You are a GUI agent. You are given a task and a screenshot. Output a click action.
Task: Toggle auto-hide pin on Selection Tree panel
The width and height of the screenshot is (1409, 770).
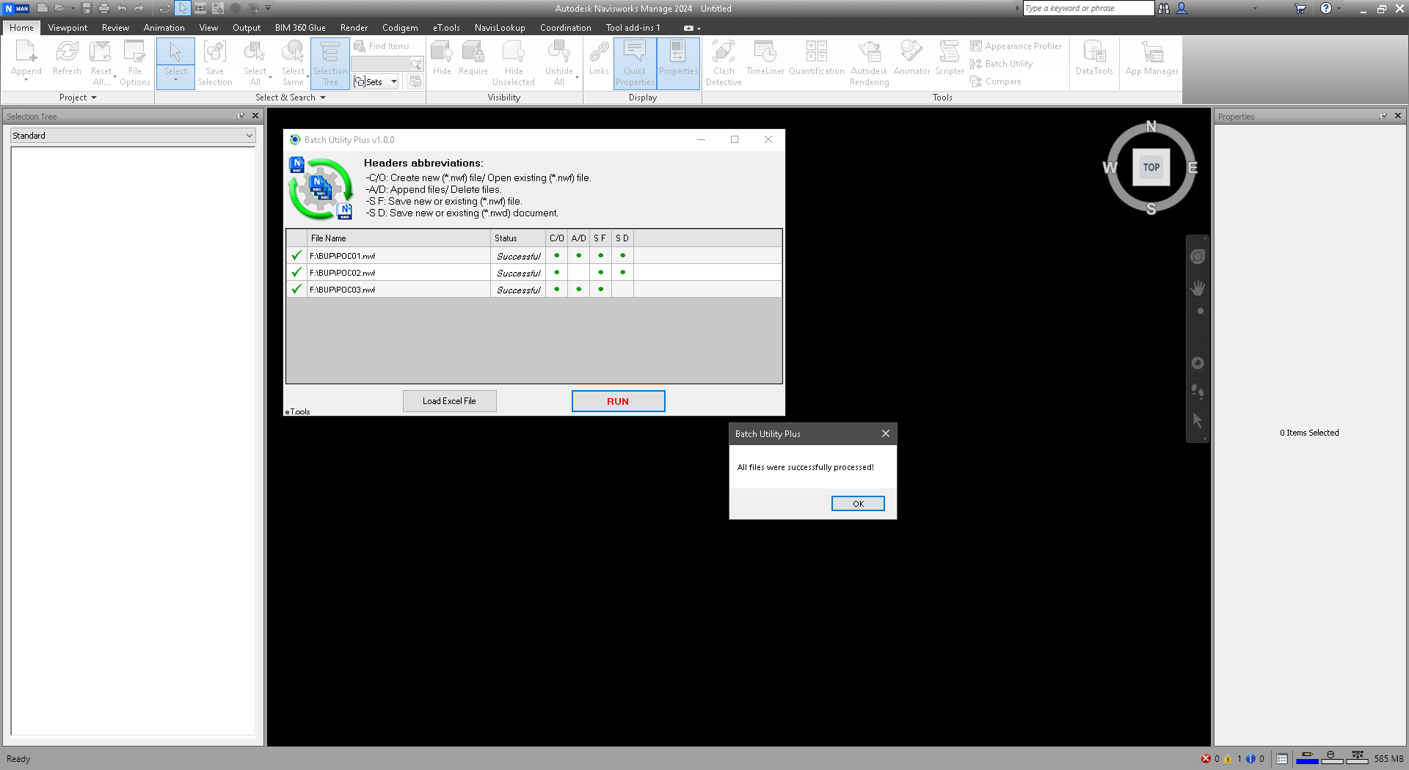pyautogui.click(x=241, y=116)
